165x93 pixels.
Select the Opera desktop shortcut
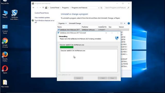click(5, 69)
